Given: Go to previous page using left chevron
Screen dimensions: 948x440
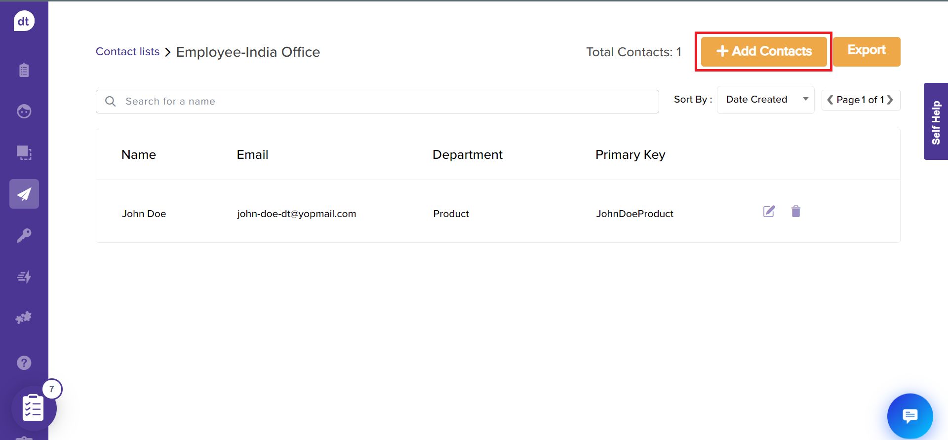Looking at the screenshot, I should [830, 100].
